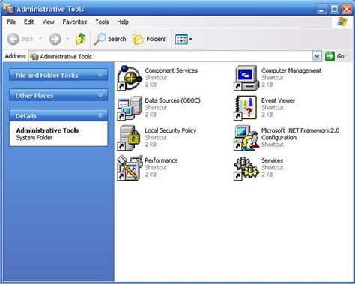Expand File and Folder Tasks panel
The width and height of the screenshot is (355, 284).
[x=58, y=75]
